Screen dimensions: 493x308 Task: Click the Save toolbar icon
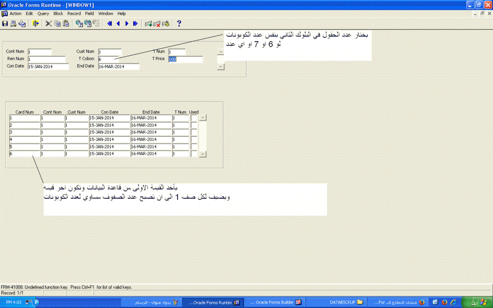click(5, 24)
